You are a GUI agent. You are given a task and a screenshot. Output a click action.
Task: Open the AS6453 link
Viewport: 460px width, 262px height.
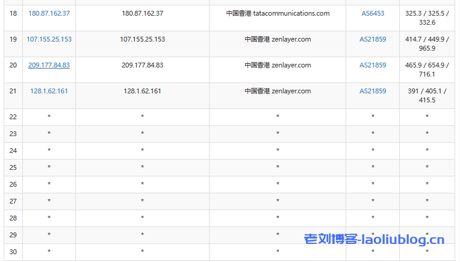(x=373, y=13)
